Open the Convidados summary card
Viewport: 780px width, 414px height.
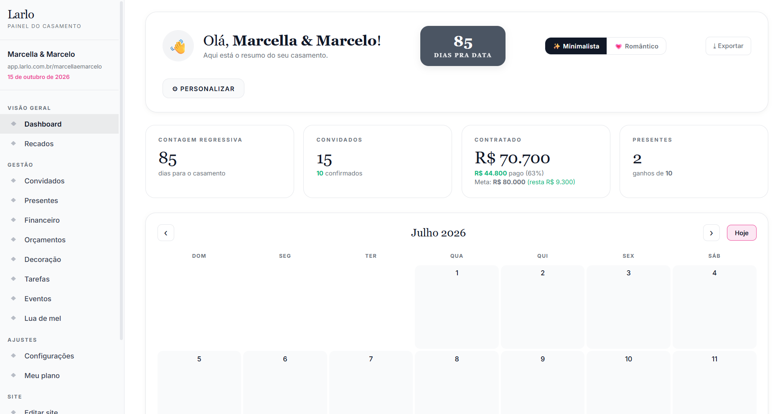pos(378,161)
